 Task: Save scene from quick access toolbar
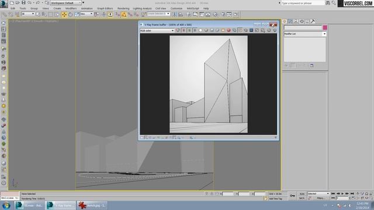[x=23, y=2]
